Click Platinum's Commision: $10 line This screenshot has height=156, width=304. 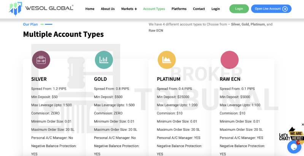[169, 113]
